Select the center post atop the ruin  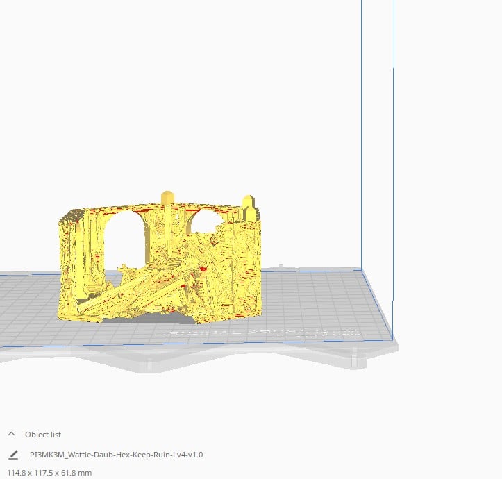167,198
